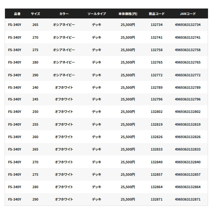Click the 本体価格(円) column header
The width and height of the screenshot is (213, 213).
128,14
